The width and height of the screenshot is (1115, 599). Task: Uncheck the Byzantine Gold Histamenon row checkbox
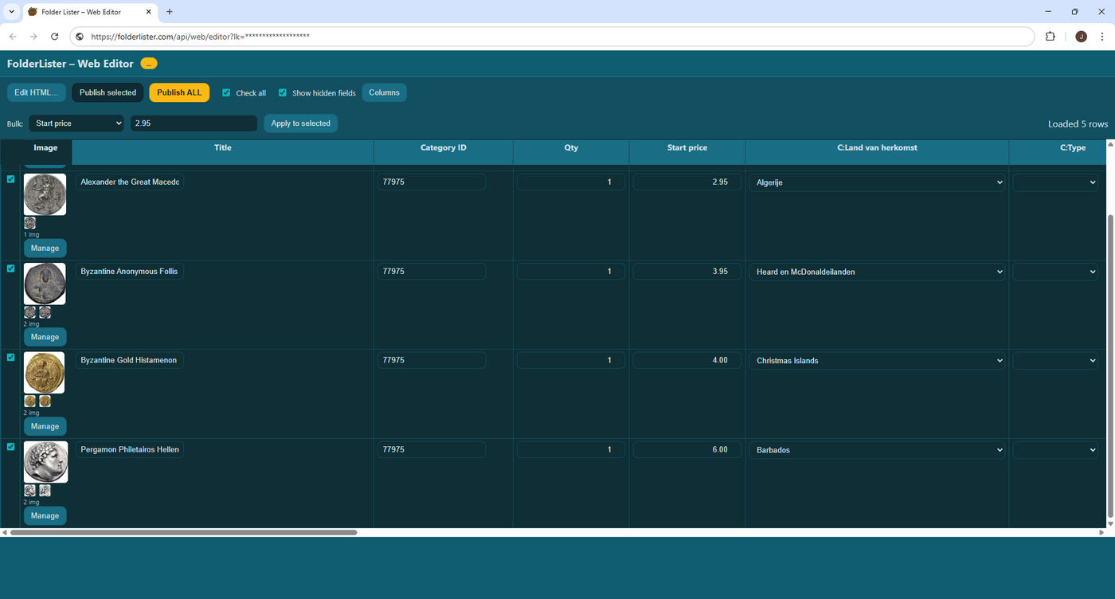pyautogui.click(x=11, y=358)
